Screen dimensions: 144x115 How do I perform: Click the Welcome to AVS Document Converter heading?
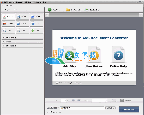coord(94,38)
